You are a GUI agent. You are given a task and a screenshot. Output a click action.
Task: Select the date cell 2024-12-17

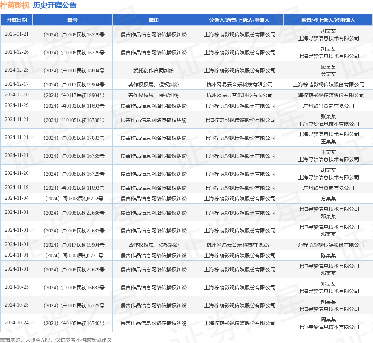[17, 84]
